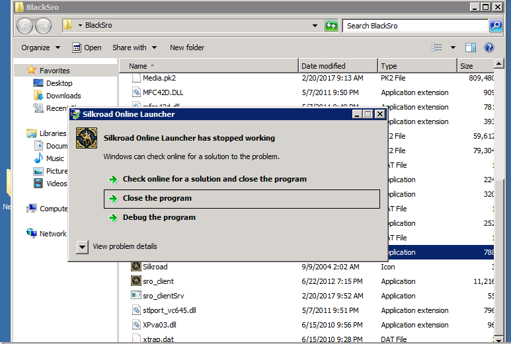
Task: Click the Media.pk2 file icon
Action: tap(136, 78)
